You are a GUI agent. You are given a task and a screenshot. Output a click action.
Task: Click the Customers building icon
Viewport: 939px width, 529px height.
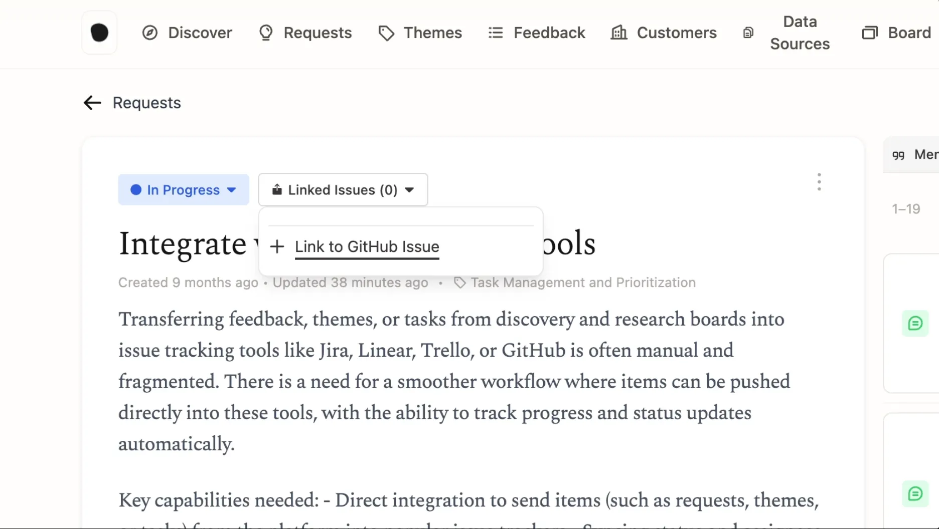[x=619, y=33]
